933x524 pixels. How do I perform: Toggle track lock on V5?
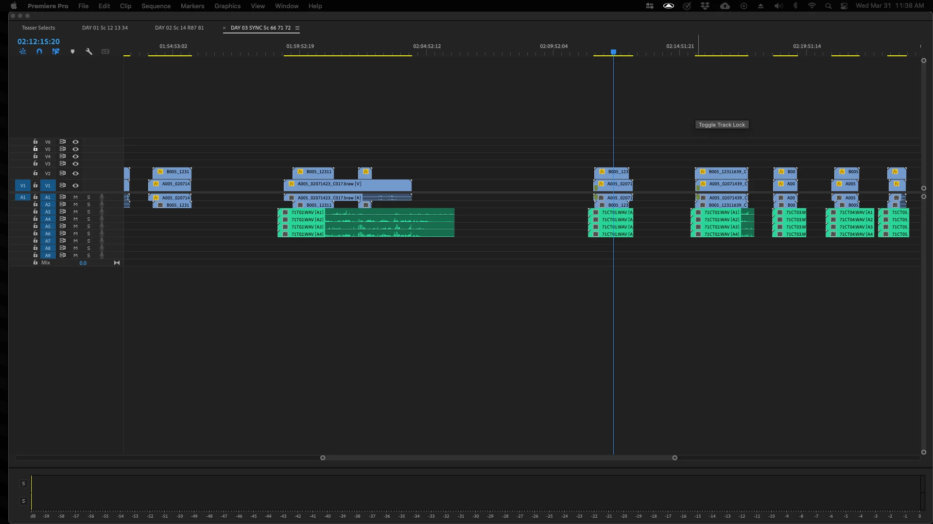point(35,149)
